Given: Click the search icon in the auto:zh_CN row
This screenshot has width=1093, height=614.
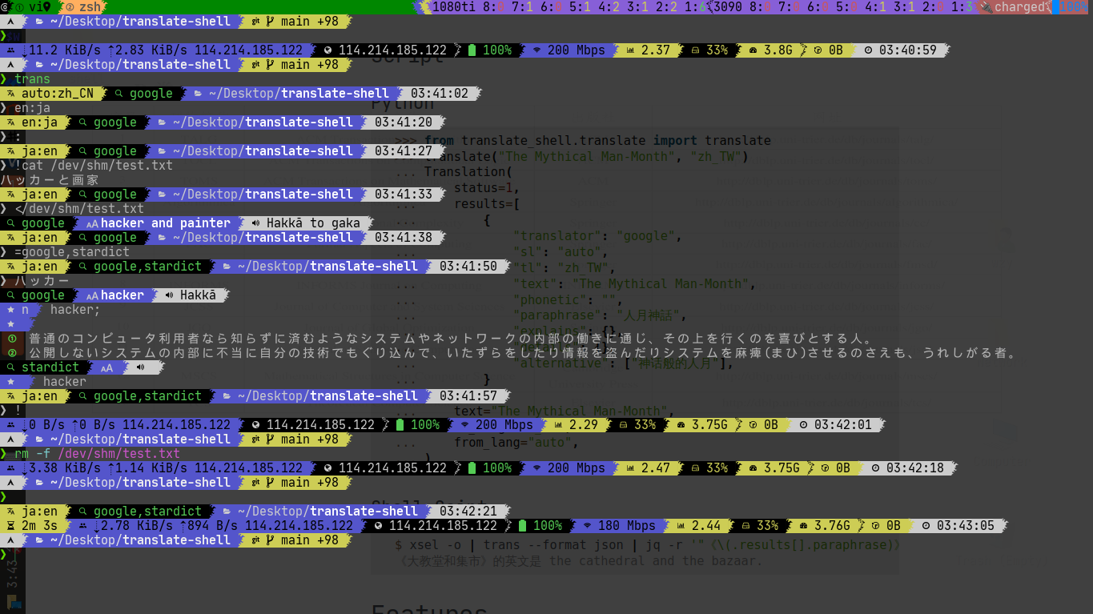Looking at the screenshot, I should click(x=119, y=93).
